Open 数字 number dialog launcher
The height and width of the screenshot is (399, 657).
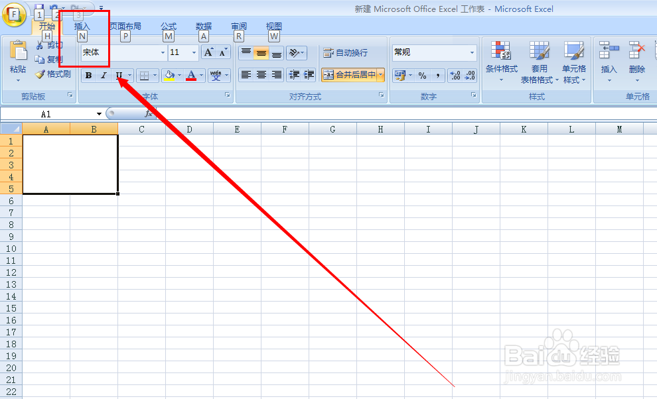tap(473, 95)
